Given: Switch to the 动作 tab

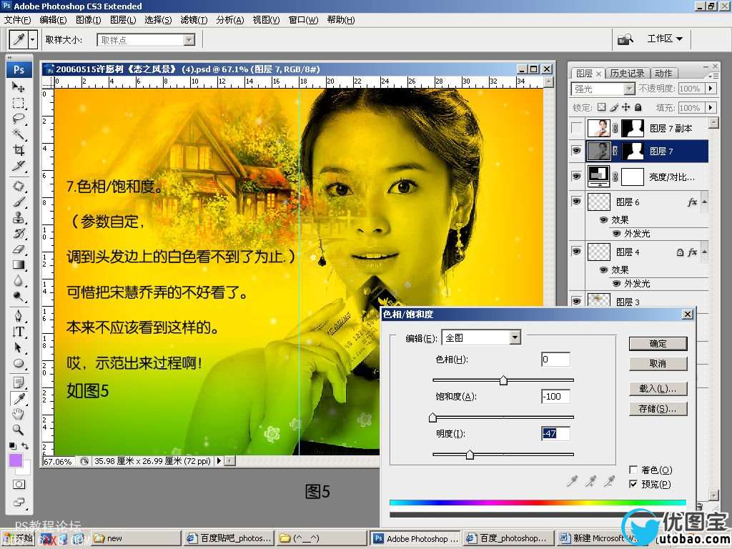Looking at the screenshot, I should tap(663, 74).
